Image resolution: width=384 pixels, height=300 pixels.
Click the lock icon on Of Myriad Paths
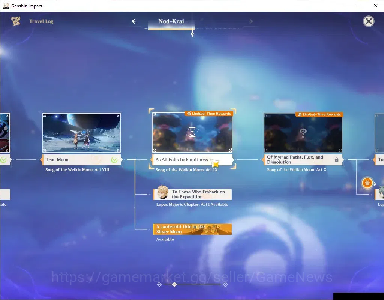tap(336, 160)
